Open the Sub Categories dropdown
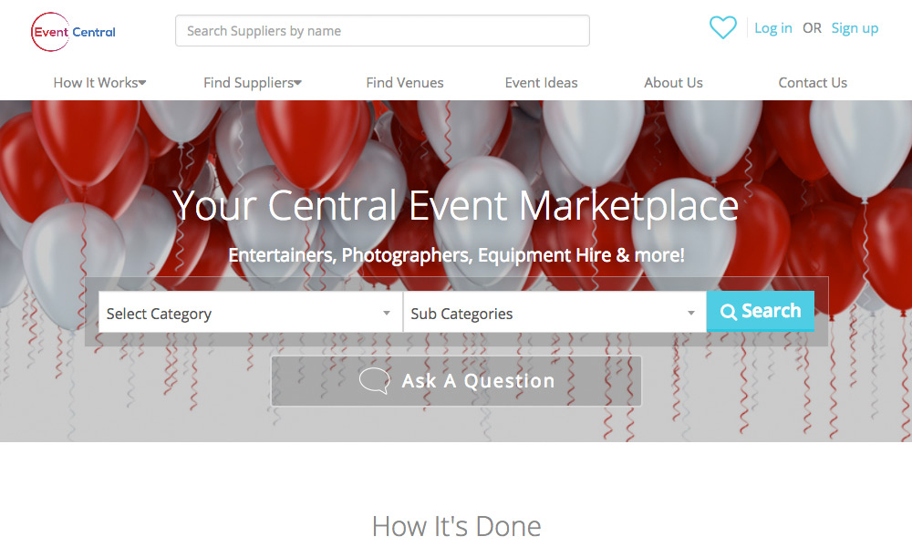 [554, 314]
